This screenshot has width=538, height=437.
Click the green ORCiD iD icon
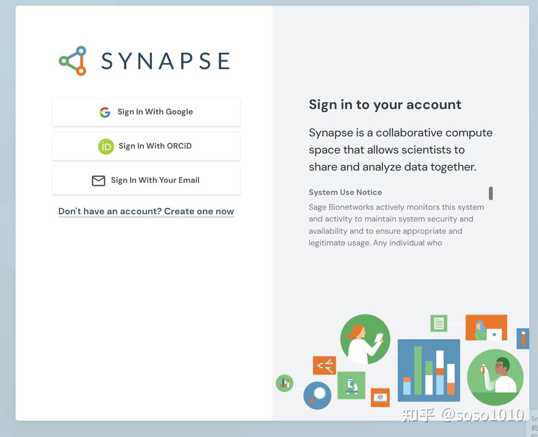106,146
